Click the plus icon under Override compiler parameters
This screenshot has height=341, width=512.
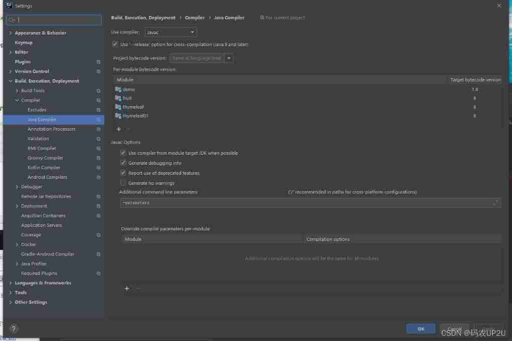[x=127, y=288]
